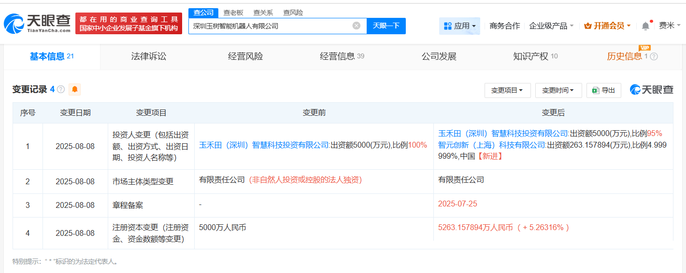This screenshot has height=273, width=686.
Task: Select the 查风险 search mode tab
Action: click(293, 13)
